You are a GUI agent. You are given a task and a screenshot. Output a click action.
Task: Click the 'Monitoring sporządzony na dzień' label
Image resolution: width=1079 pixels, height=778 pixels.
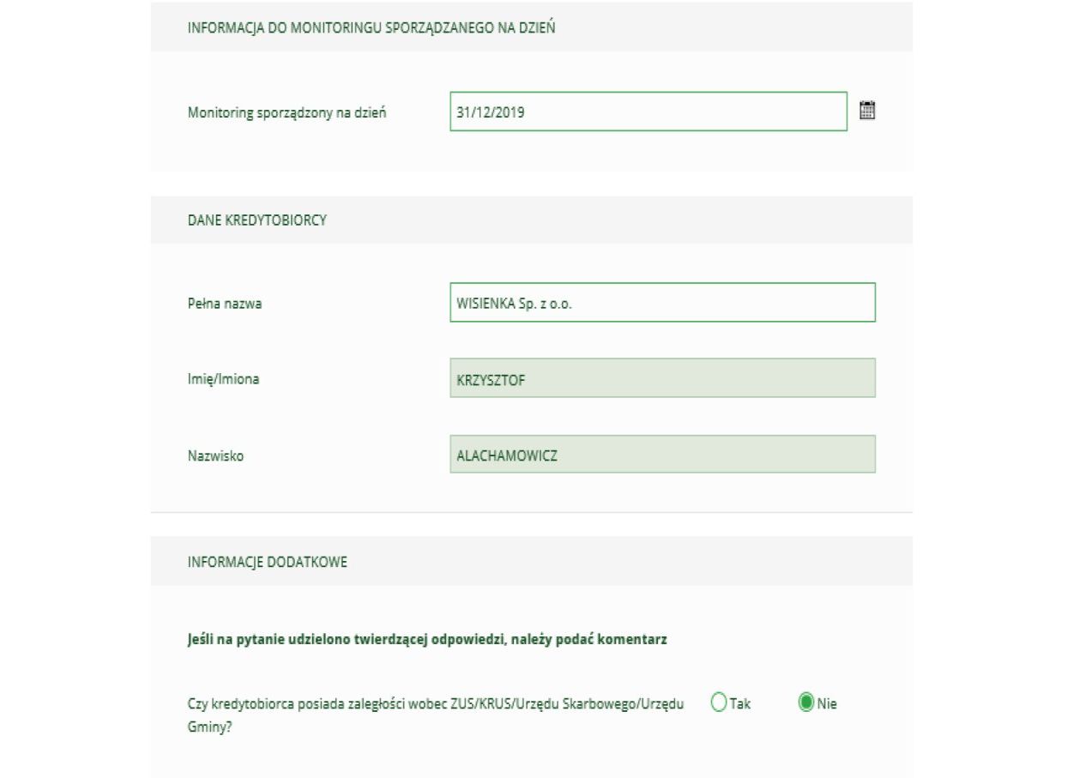pyautogui.click(x=287, y=112)
